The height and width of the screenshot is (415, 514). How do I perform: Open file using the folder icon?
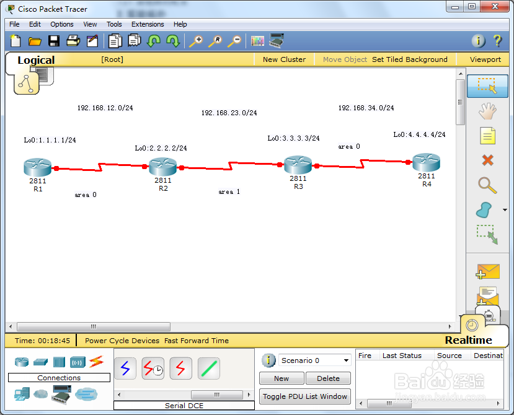click(x=35, y=41)
